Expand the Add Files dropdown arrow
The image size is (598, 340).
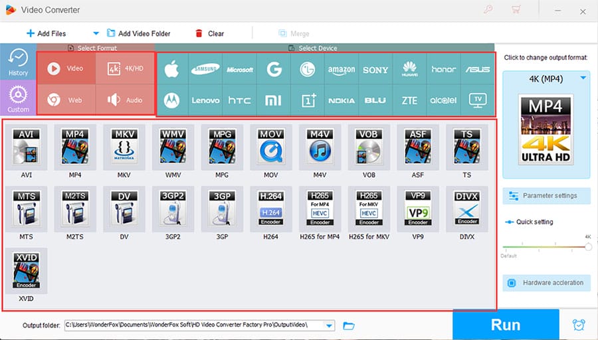coord(96,33)
